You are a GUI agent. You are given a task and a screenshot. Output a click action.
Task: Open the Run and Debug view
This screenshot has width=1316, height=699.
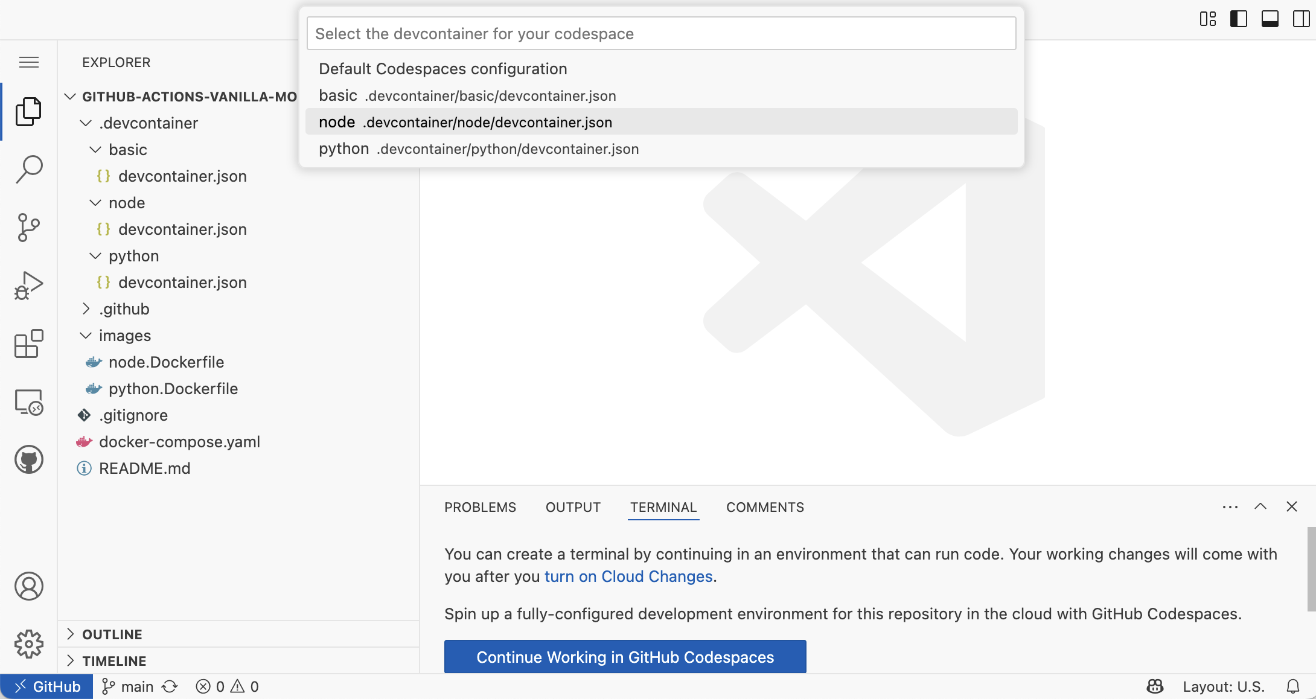click(x=28, y=285)
